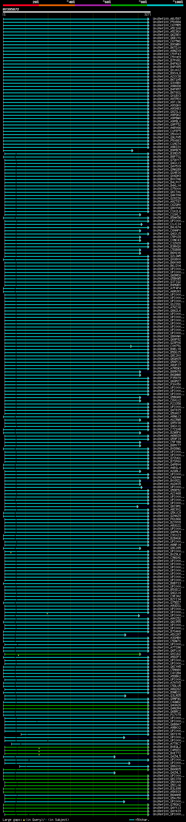Click the purple ~60% identity legend segment
The width and height of the screenshot is (186, 822).
coord(93,5)
